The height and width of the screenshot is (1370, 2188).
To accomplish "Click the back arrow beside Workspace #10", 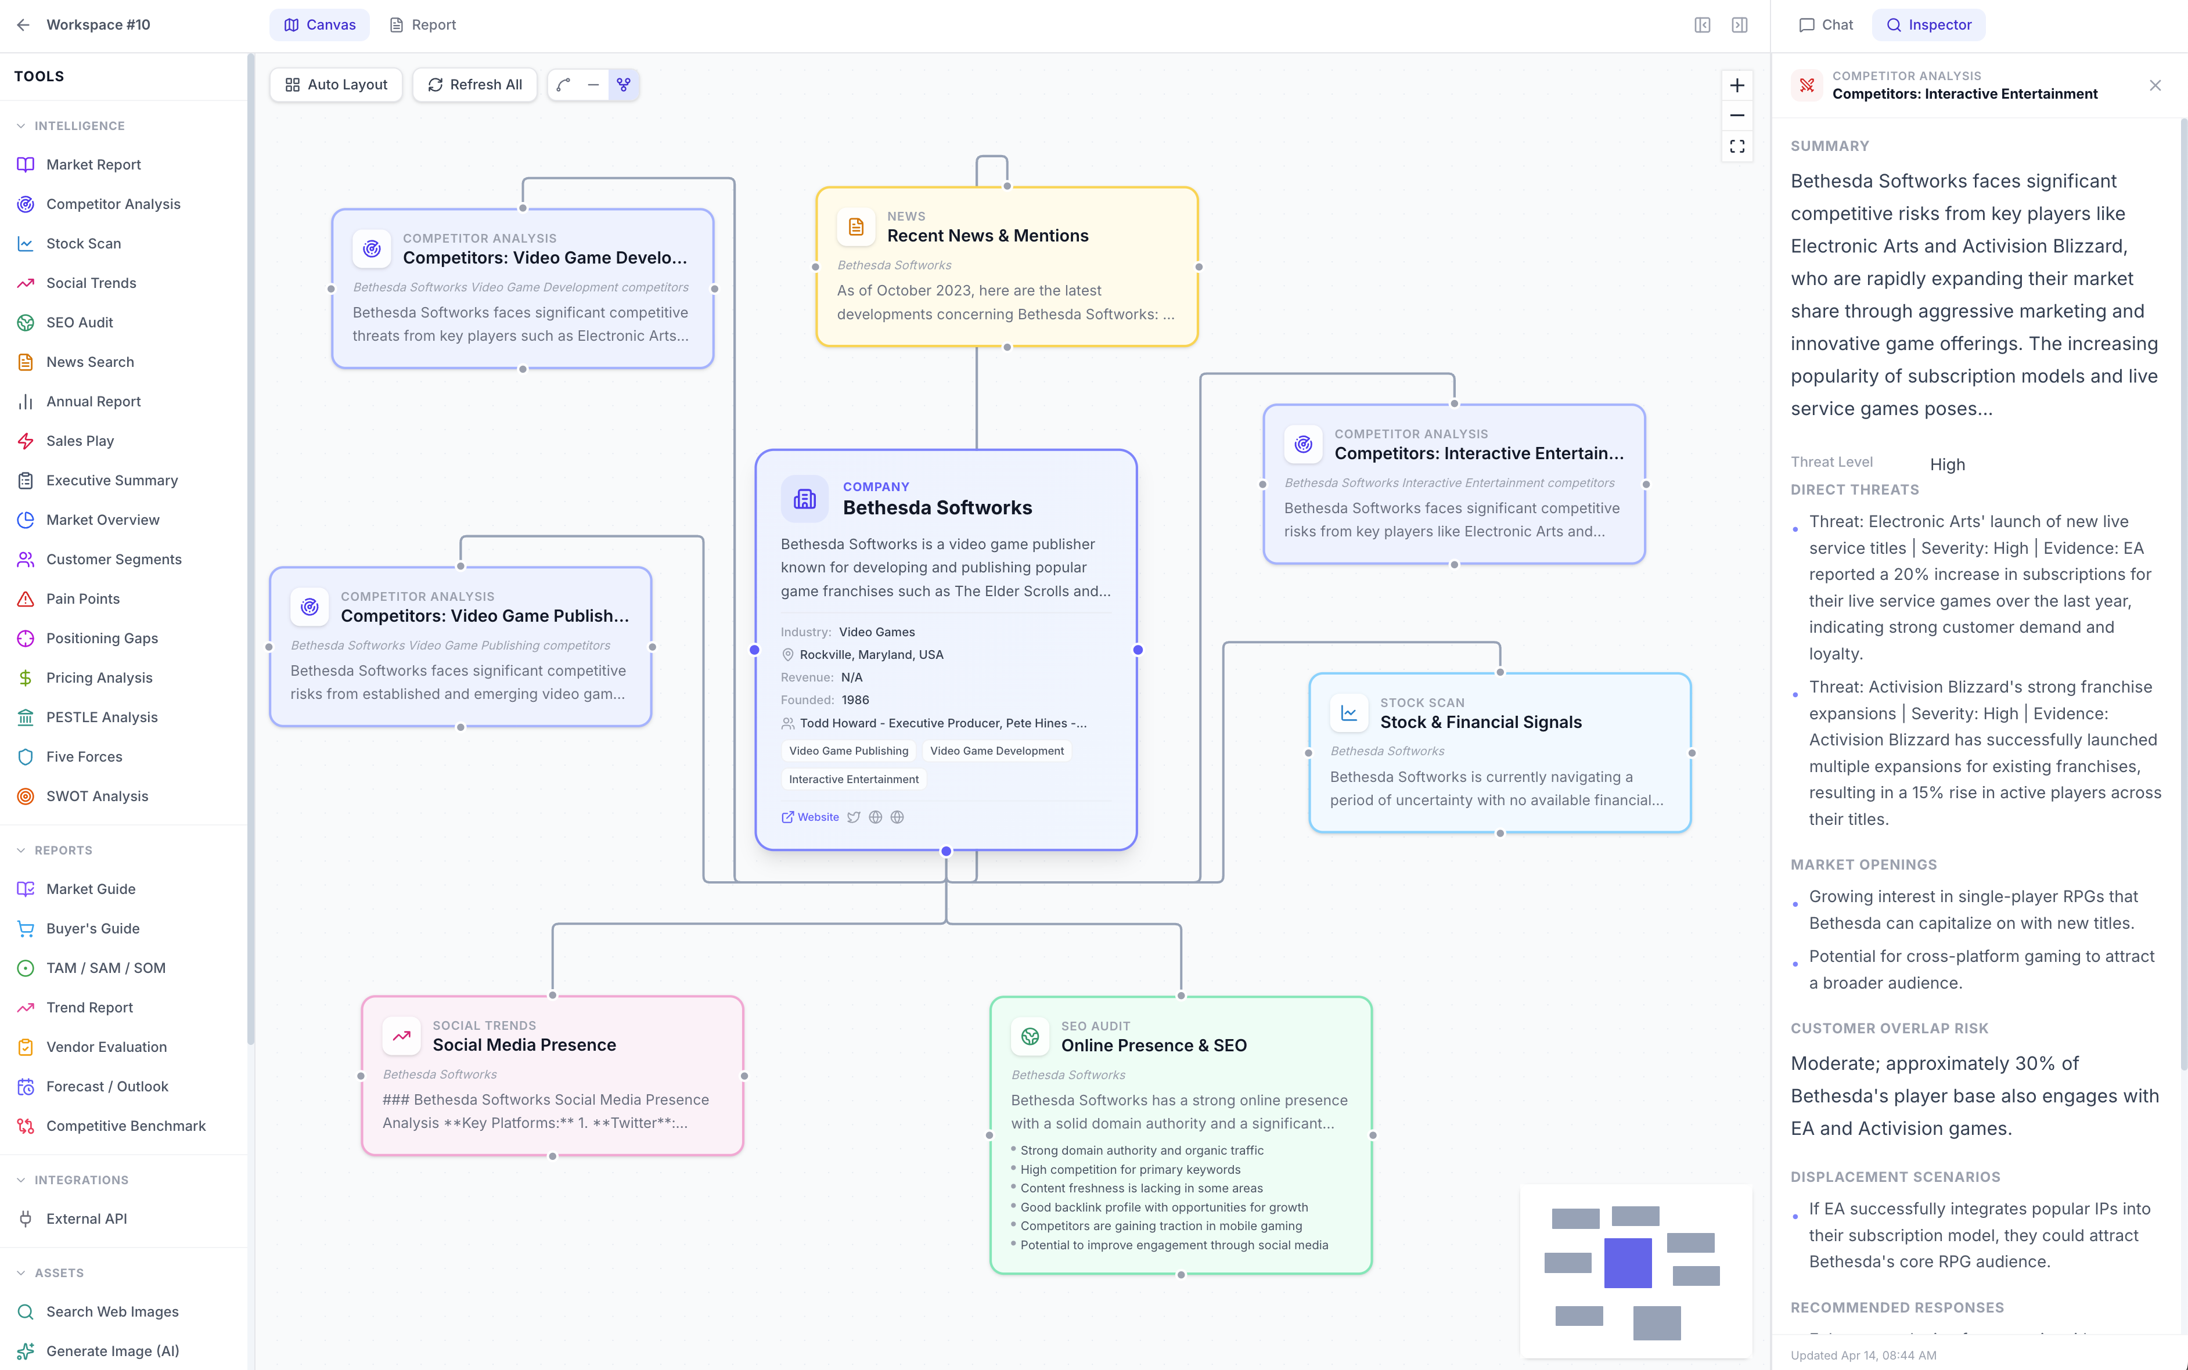I will pos(24,24).
